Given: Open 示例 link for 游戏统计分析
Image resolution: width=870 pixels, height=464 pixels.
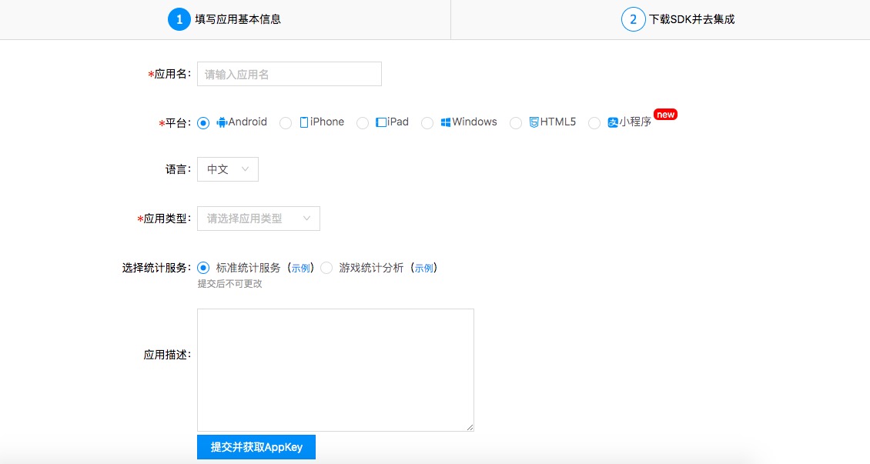Looking at the screenshot, I should pos(424,269).
